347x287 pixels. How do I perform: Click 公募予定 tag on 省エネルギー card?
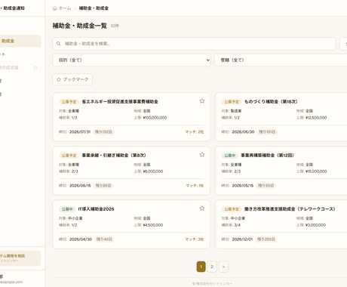69,102
